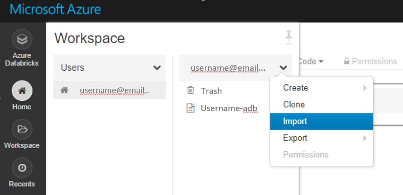Open the Username-adb notebook
Screen dimensions: 403x195
[229, 108]
